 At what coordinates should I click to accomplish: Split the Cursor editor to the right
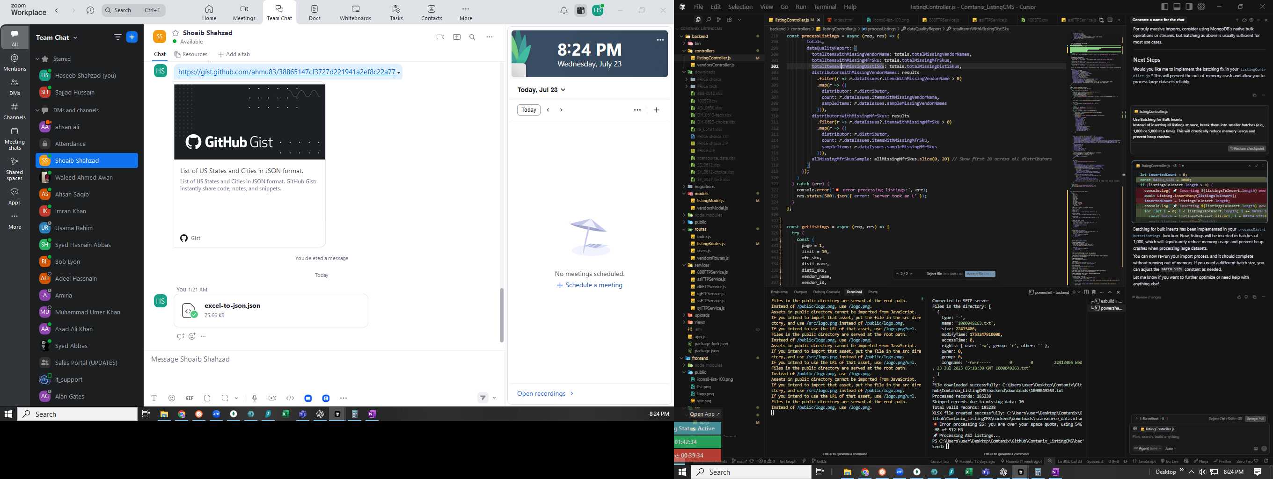point(1109,20)
